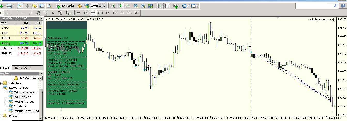Switch chart to candlesticks type
The width and height of the screenshot is (347, 121).
(120, 6)
